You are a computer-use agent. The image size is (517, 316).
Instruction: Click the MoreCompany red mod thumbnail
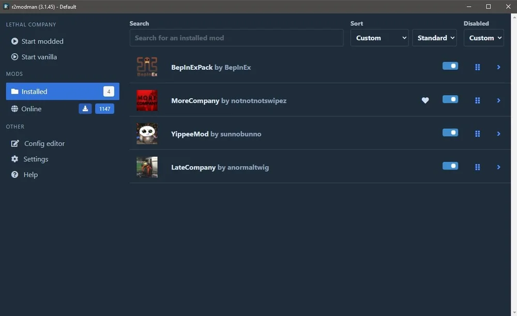(x=147, y=100)
